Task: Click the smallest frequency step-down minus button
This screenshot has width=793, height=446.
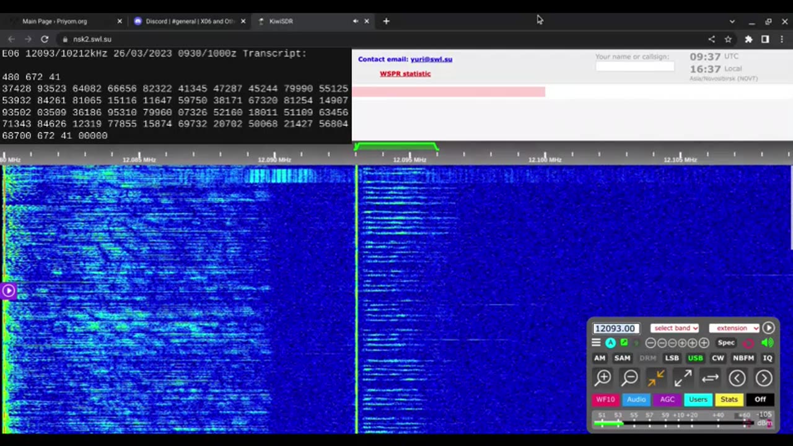Action: pos(672,343)
